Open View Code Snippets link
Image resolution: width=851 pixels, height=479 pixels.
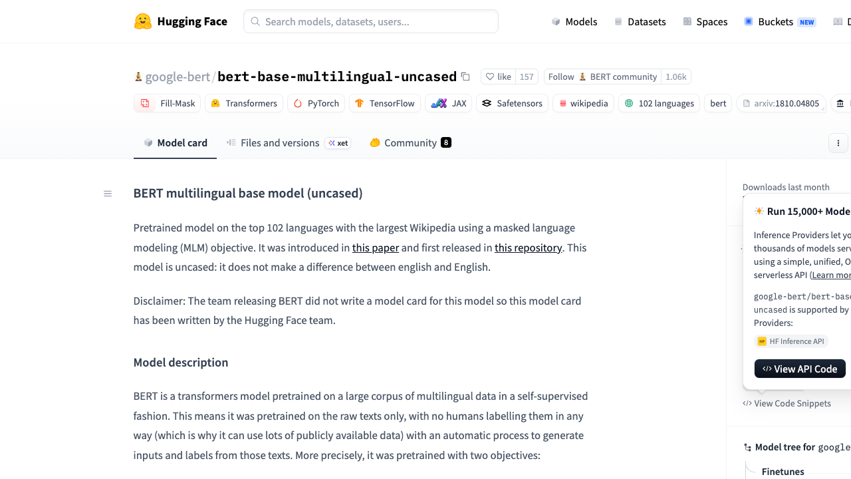[787, 403]
